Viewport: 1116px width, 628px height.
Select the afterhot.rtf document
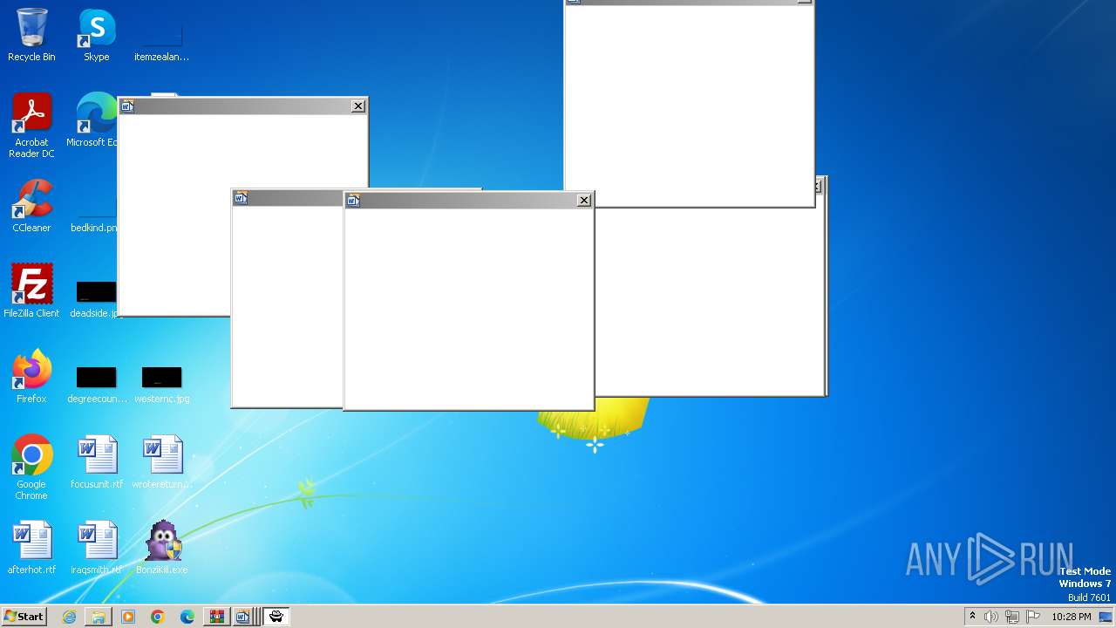pyautogui.click(x=31, y=549)
